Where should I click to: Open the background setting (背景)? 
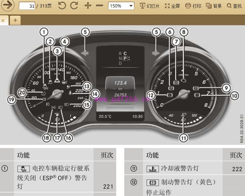[214, 6]
